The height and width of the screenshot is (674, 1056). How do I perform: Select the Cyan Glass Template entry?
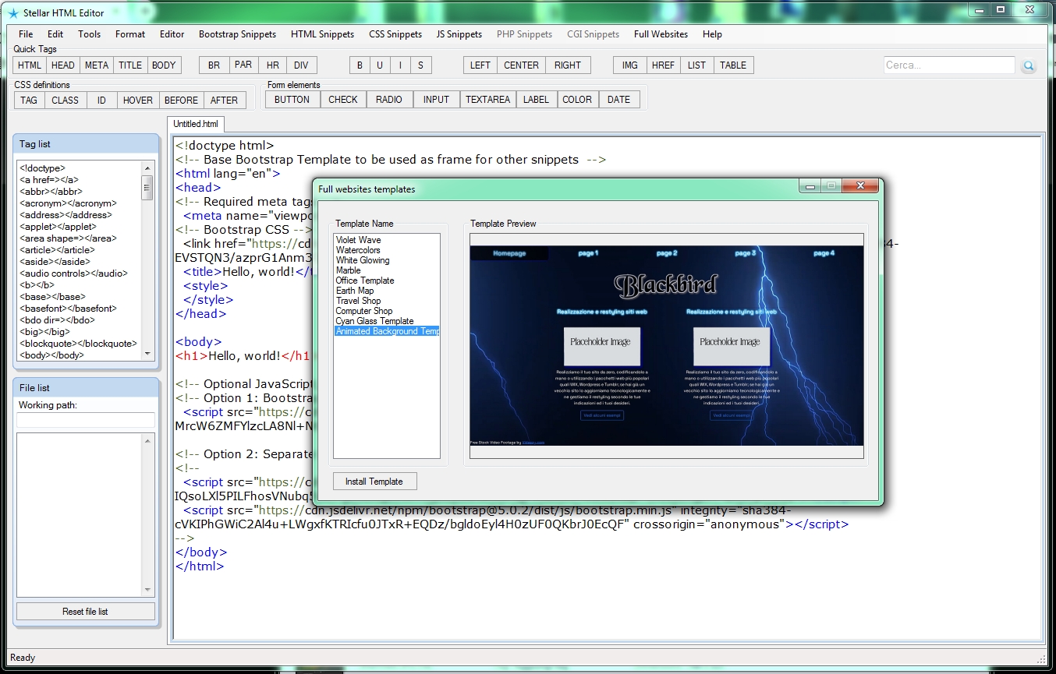point(374,321)
